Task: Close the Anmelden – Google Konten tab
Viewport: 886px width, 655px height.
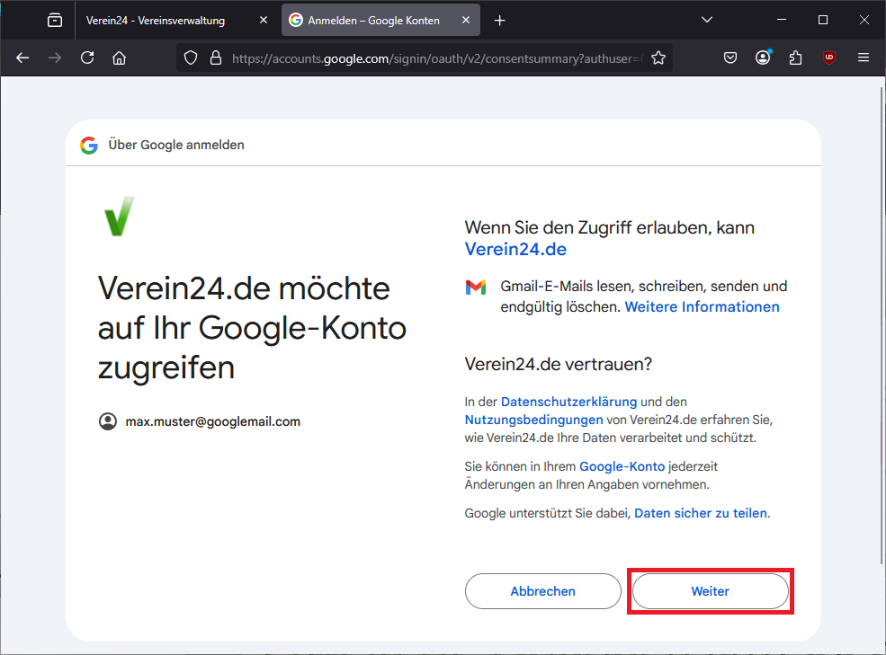Action: click(466, 21)
